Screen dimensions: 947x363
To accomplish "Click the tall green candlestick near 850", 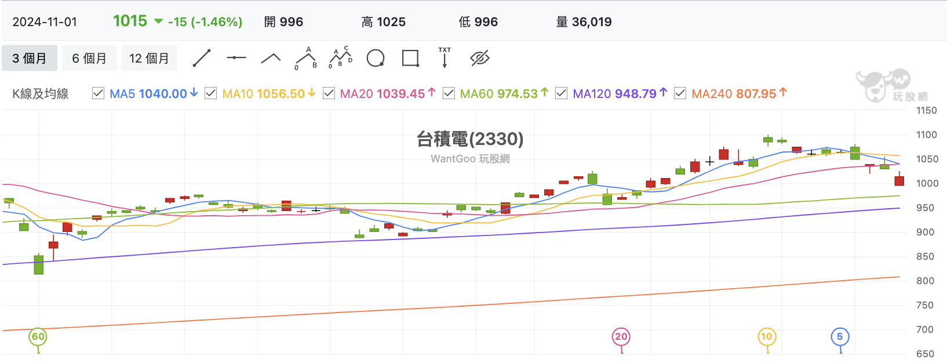I will pos(39,264).
